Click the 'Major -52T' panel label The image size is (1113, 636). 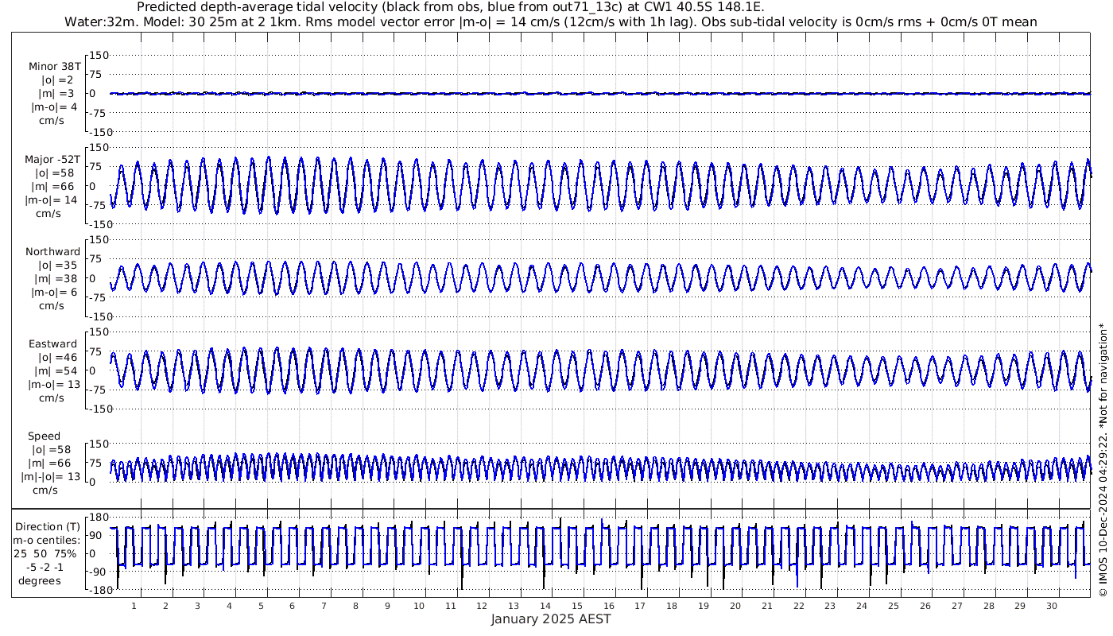52,160
